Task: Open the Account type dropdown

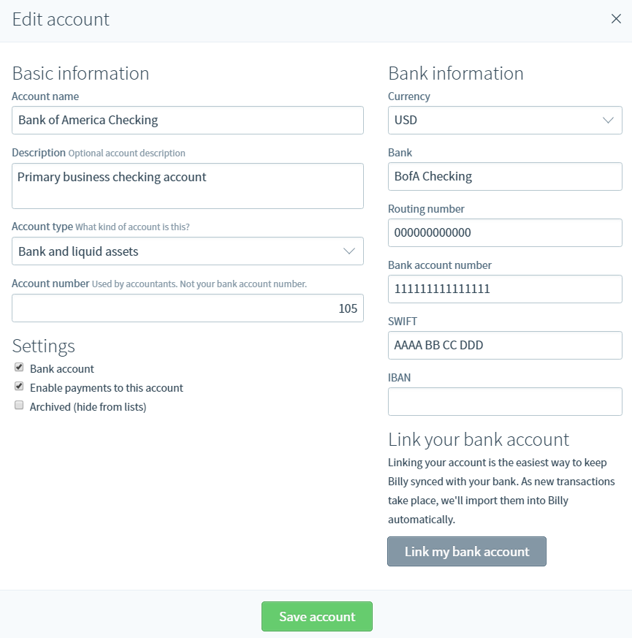Action: (x=187, y=251)
